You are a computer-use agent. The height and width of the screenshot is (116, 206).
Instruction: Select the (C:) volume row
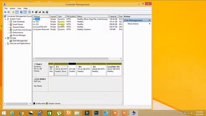[78, 19]
